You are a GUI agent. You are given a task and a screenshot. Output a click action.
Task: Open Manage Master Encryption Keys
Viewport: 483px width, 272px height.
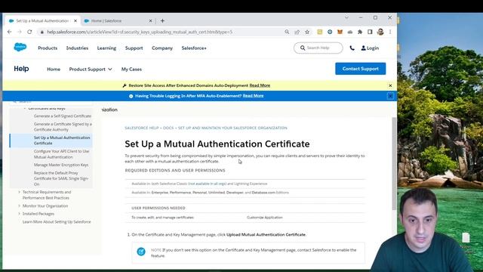(61, 165)
